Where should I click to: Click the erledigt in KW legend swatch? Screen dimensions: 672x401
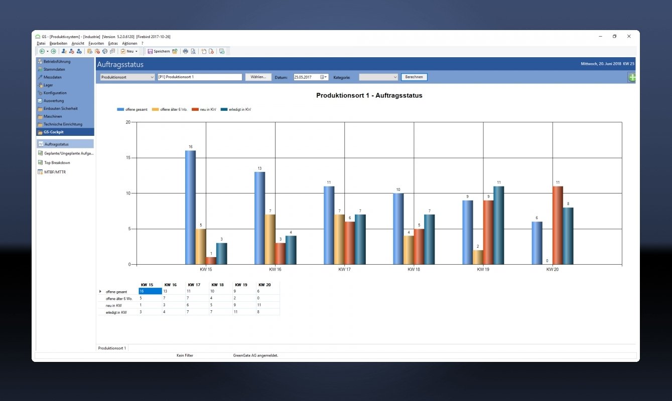pos(224,109)
